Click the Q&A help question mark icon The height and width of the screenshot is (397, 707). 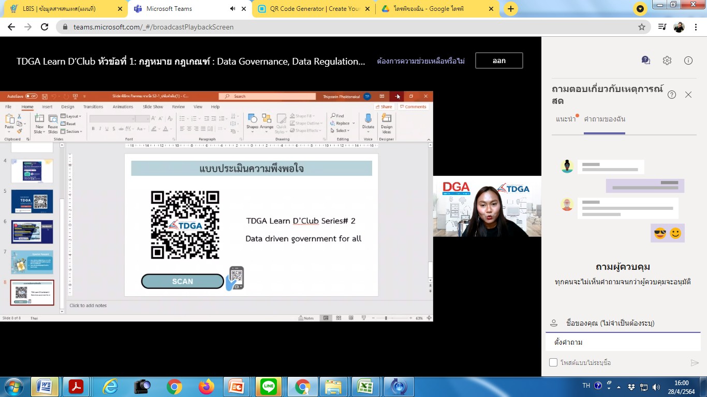pos(672,95)
